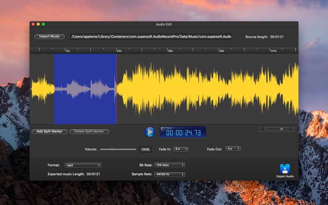
Task: Click the digital time display 00:00:24.73
Action: 183,132
